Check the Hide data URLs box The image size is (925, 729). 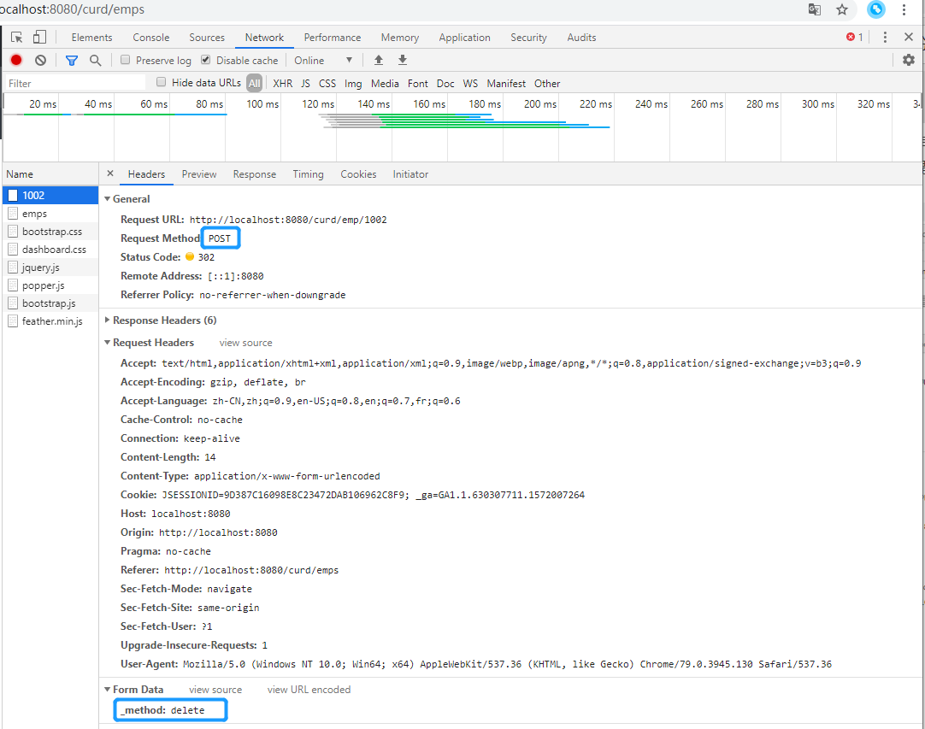[161, 83]
